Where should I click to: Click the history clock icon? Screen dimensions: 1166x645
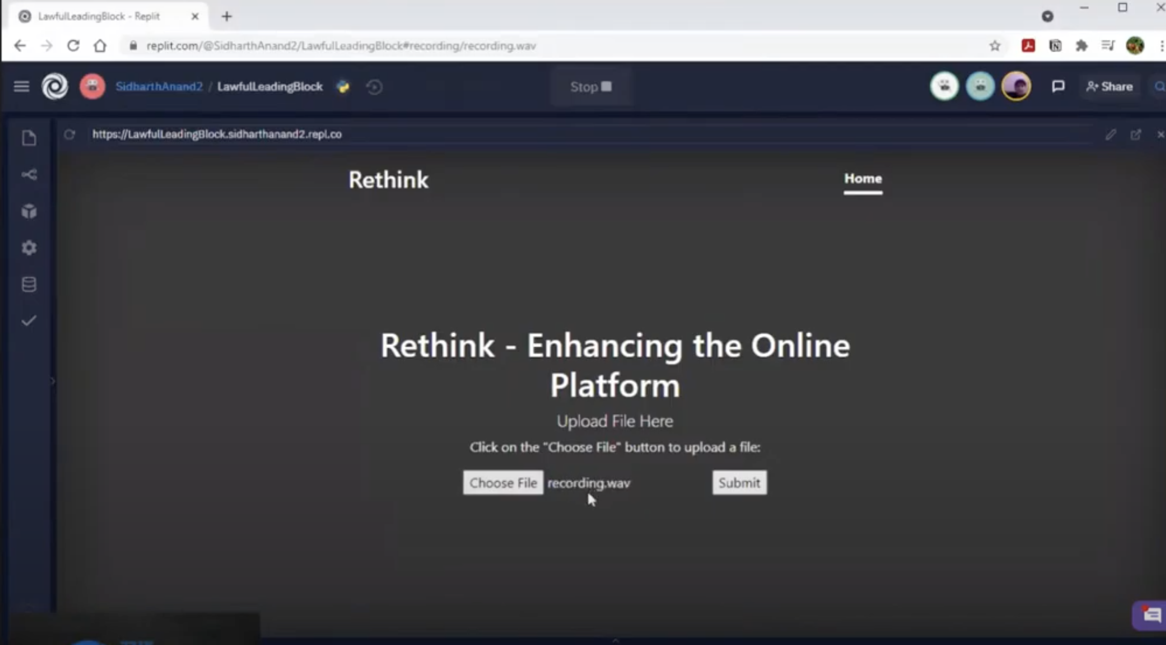374,87
